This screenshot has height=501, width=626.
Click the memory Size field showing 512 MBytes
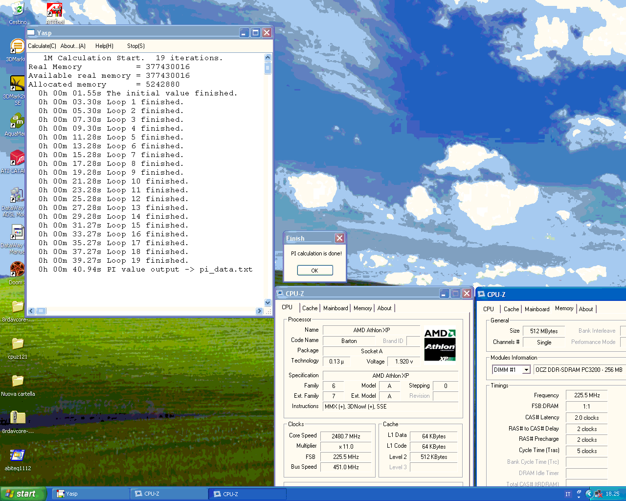click(x=544, y=331)
